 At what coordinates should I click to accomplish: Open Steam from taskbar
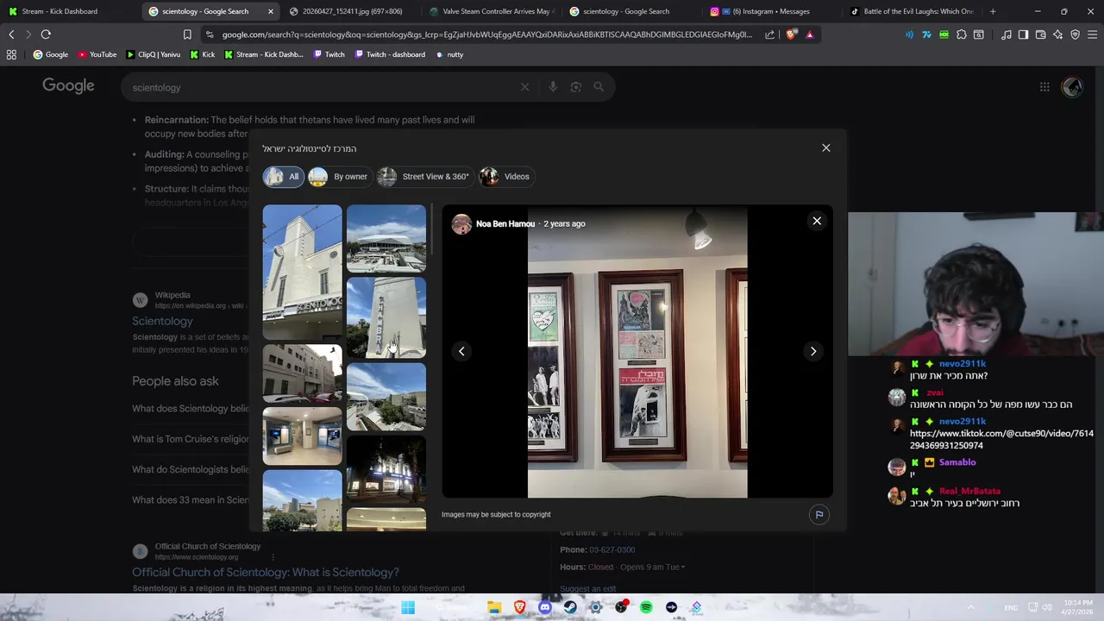(570, 607)
